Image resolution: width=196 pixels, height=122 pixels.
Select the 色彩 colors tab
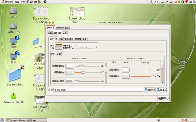tap(53, 54)
